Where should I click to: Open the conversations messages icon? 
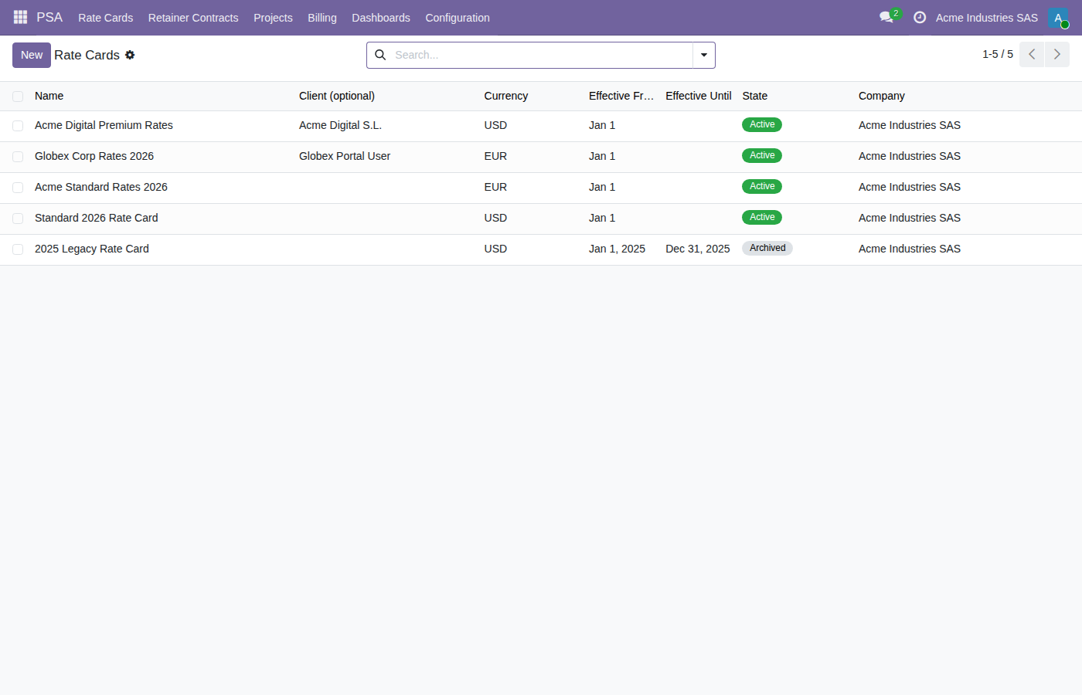pos(886,17)
